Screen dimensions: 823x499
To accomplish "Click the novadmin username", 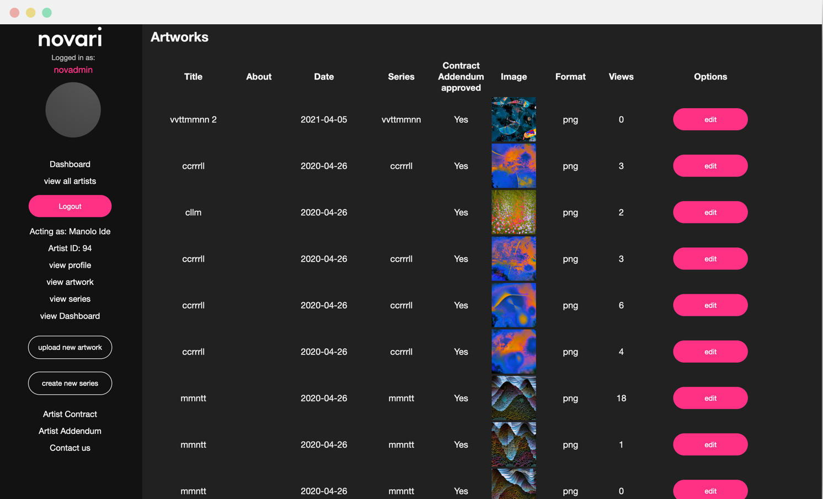I will pyautogui.click(x=73, y=70).
